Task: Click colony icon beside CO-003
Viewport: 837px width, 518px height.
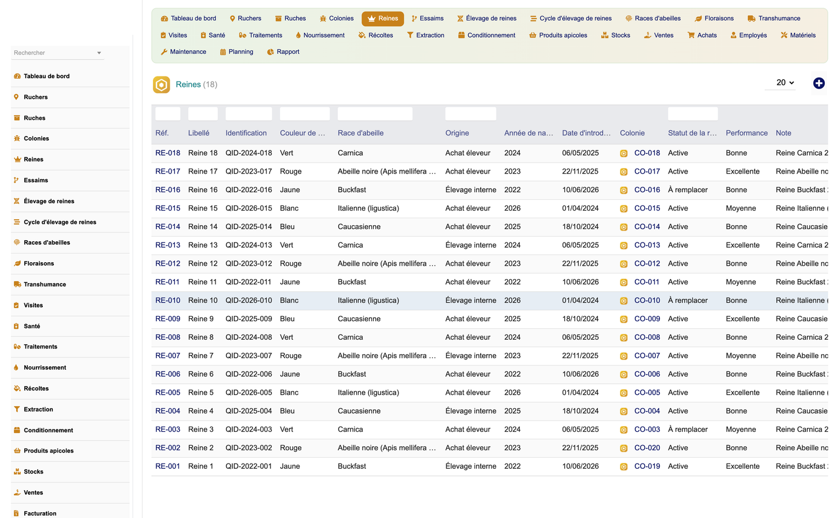Action: click(x=624, y=430)
